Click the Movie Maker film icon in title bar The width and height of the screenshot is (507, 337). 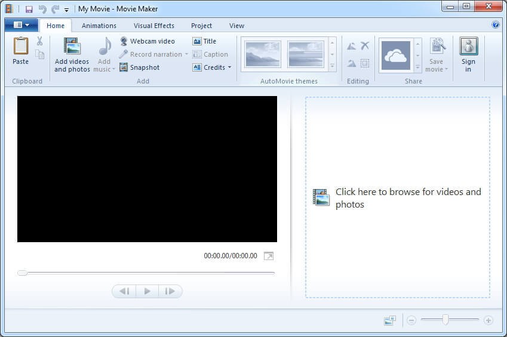point(9,8)
